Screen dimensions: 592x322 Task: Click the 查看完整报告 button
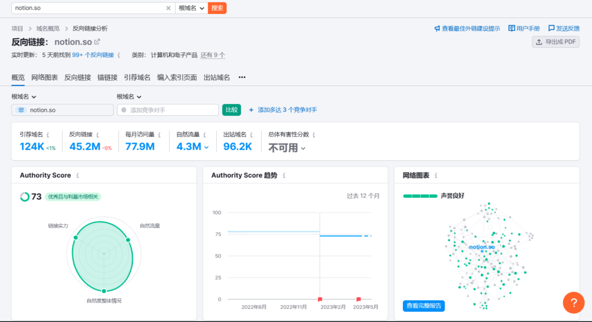(424, 306)
